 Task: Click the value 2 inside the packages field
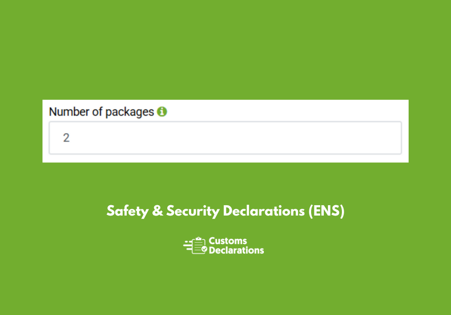coord(66,138)
